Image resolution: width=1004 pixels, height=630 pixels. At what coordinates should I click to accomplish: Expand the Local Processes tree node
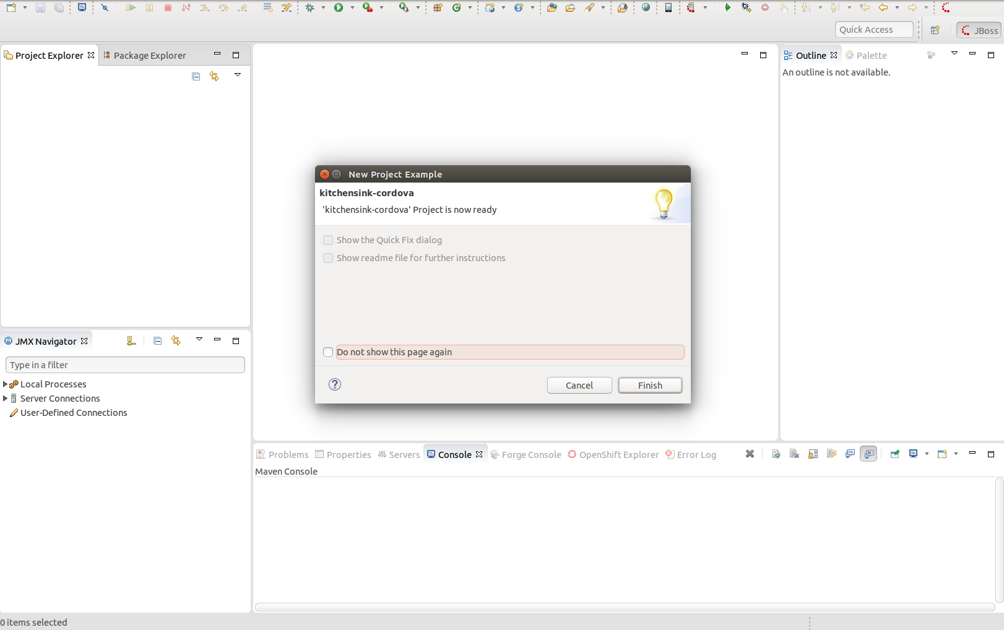click(6, 384)
